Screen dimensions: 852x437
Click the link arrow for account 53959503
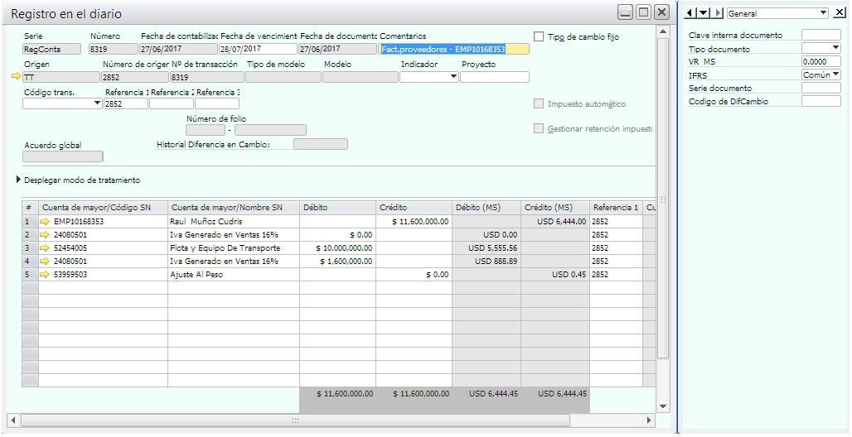click(x=45, y=274)
